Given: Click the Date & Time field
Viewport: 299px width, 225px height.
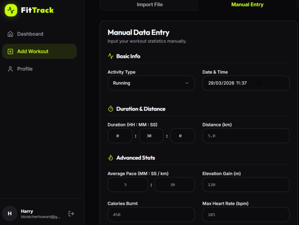Looking at the screenshot, I should [246, 83].
